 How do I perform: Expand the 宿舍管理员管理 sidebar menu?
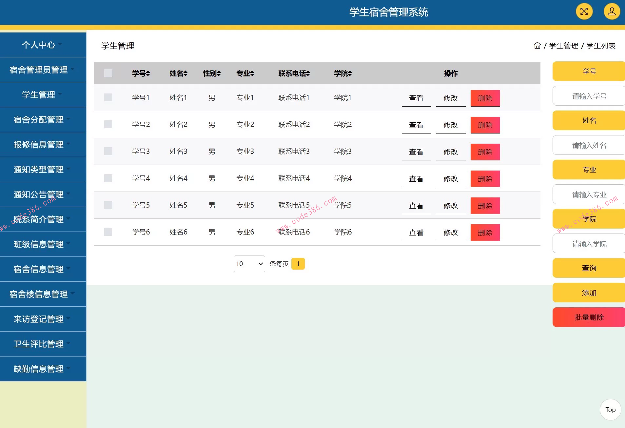point(41,70)
